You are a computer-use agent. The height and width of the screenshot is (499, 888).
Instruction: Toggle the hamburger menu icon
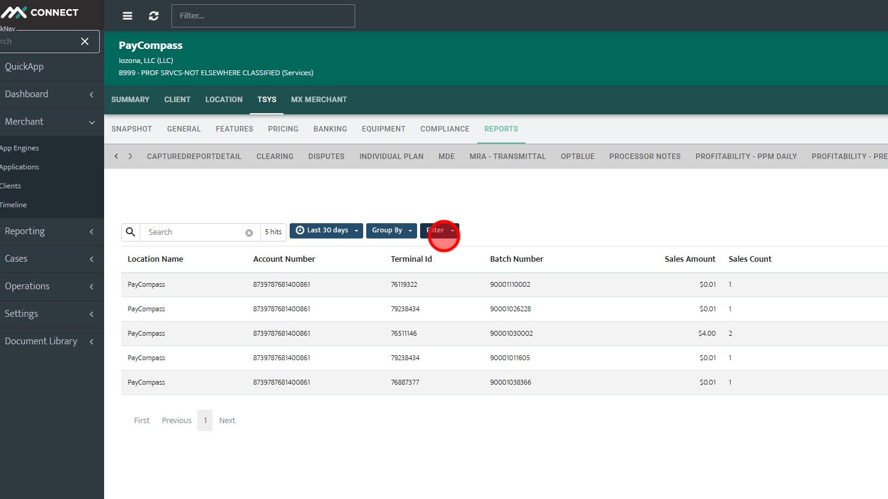127,16
